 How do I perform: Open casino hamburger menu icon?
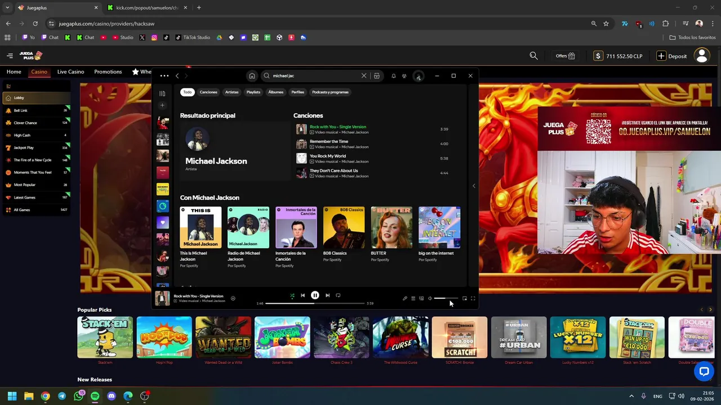(x=10, y=56)
